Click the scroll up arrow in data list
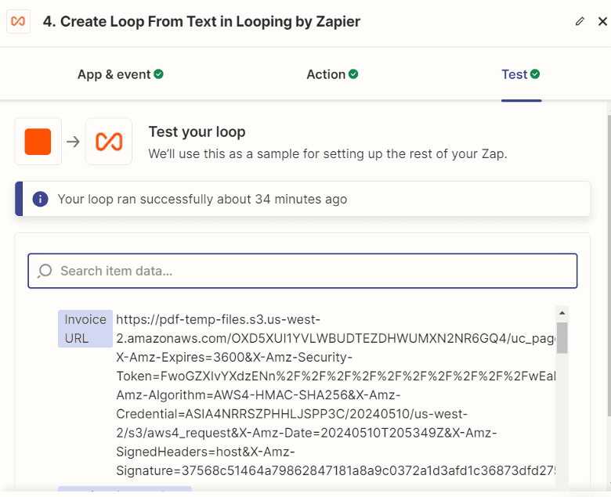 (x=562, y=313)
